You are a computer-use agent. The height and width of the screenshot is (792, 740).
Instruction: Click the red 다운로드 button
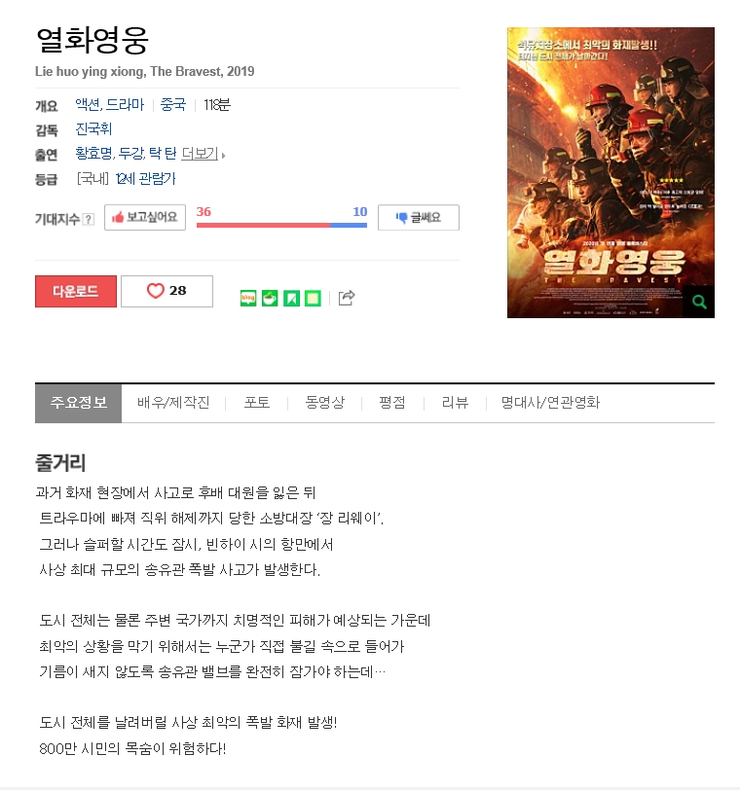[x=76, y=292]
